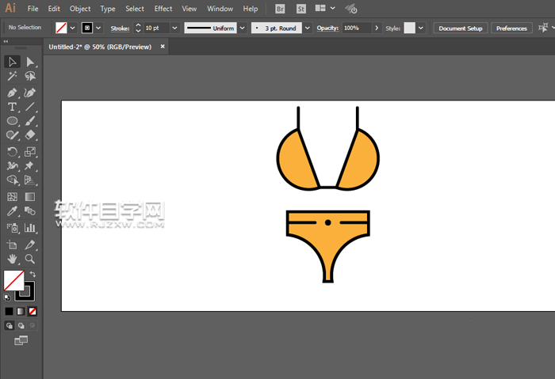Choose the Eyedropper tool

(x=13, y=211)
